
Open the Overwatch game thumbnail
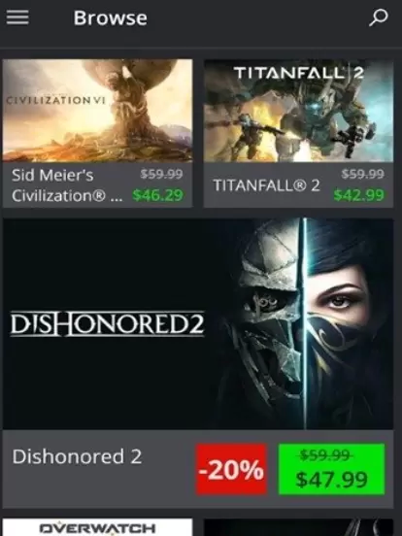pyautogui.click(x=97, y=527)
